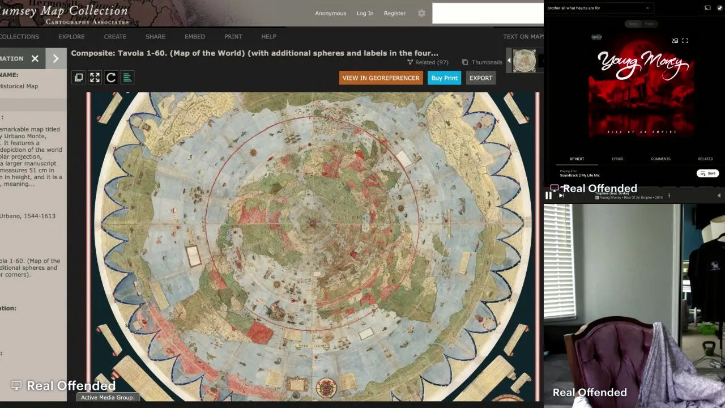The height and width of the screenshot is (408, 725).
Task: Click the Export button
Action: coord(481,78)
